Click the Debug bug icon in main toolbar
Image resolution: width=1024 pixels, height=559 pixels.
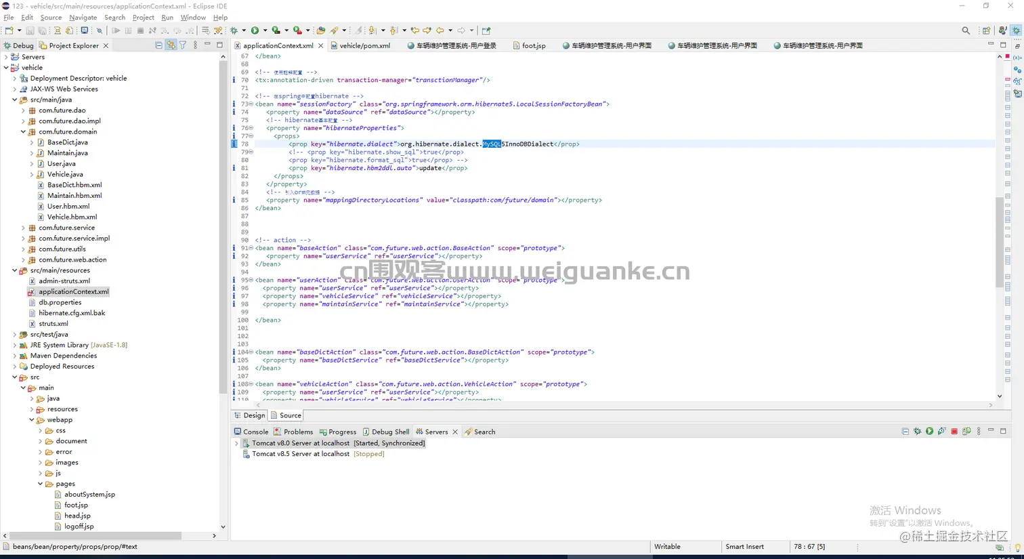tap(234, 30)
